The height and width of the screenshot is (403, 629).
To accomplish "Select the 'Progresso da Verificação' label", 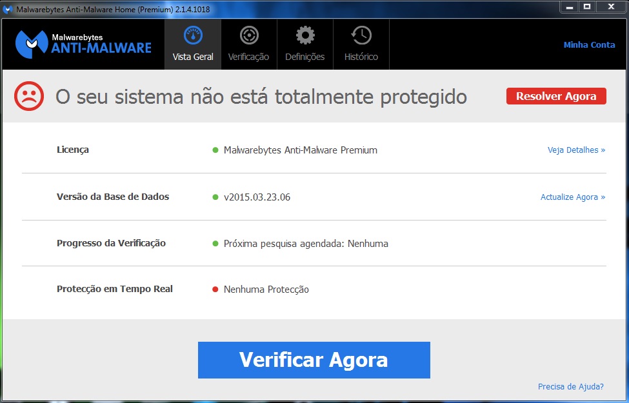I will [x=111, y=243].
